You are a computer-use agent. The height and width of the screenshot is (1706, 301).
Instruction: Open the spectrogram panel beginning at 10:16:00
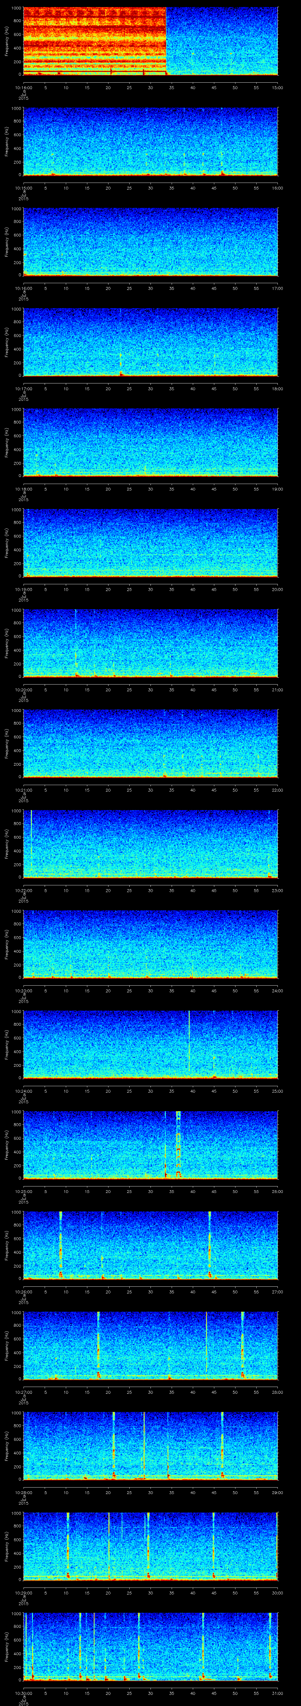(150, 242)
